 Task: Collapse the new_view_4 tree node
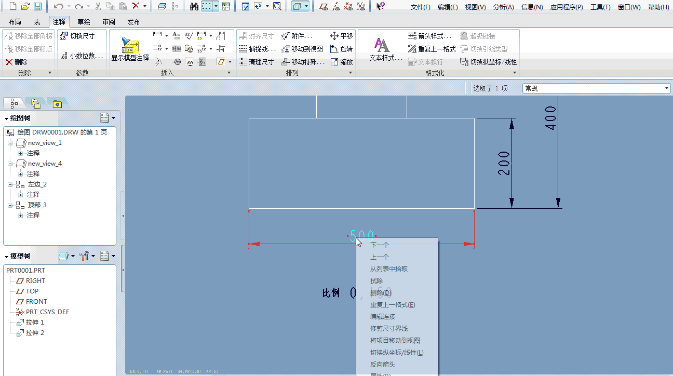(x=10, y=164)
